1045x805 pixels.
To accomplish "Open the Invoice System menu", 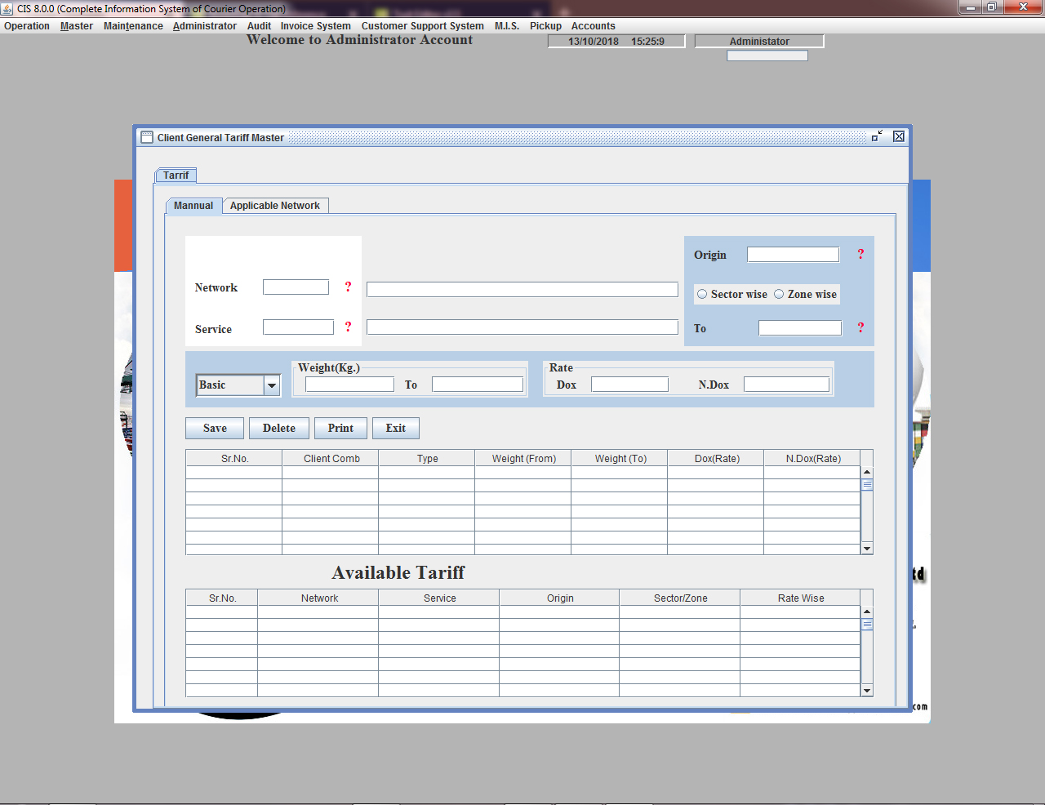I will click(x=316, y=26).
